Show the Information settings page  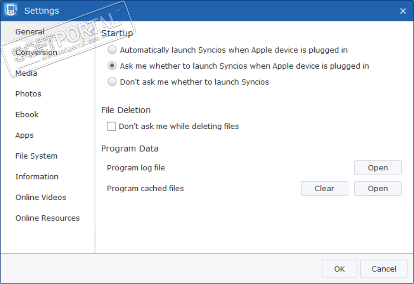pos(37,177)
